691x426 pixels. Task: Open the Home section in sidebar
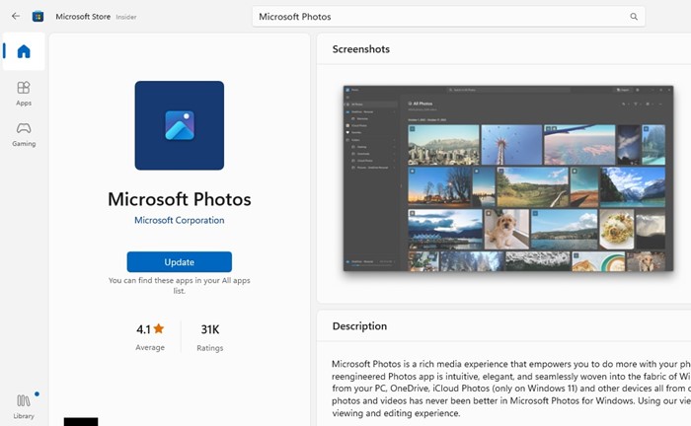tap(24, 51)
